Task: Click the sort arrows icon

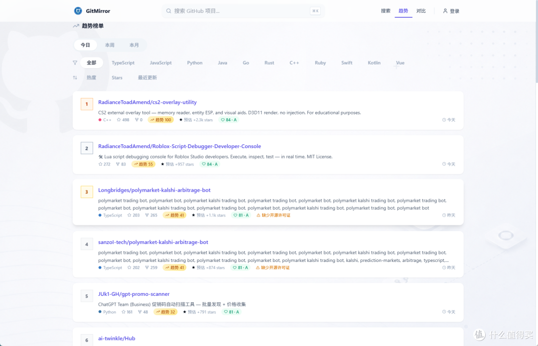Action: pos(75,78)
